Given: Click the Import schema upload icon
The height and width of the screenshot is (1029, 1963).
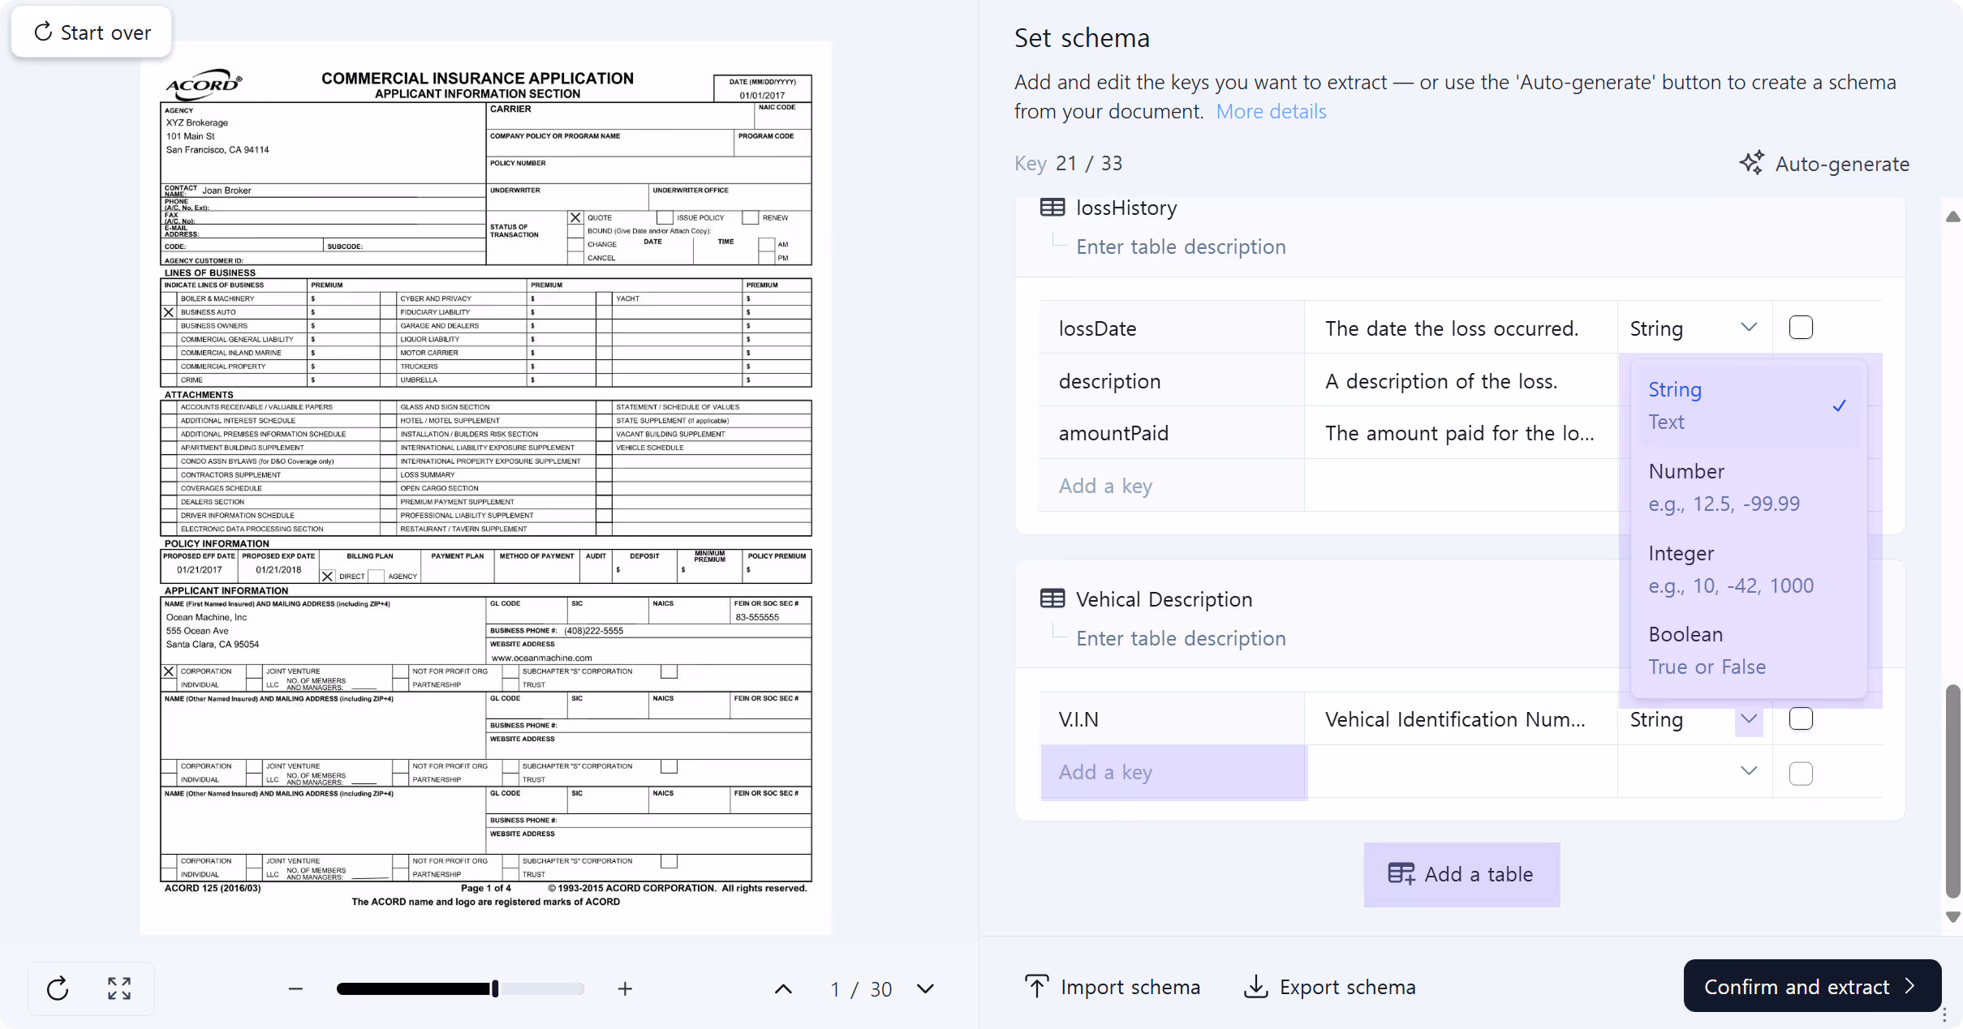Looking at the screenshot, I should pos(1035,987).
